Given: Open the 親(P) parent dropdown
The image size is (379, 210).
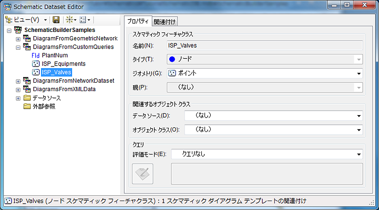Looking at the screenshot, I should 265,87.
